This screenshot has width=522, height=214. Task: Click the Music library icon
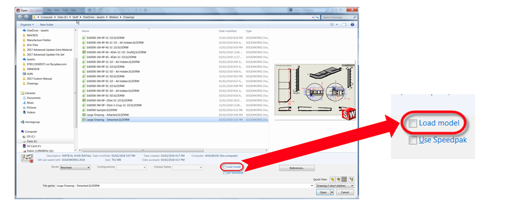tap(24, 103)
